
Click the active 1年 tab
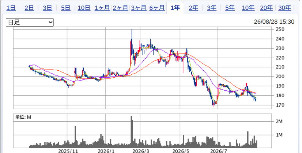coord(175,8)
